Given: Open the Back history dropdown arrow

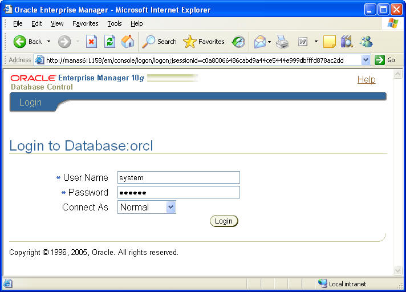Looking at the screenshot, I should (48, 42).
